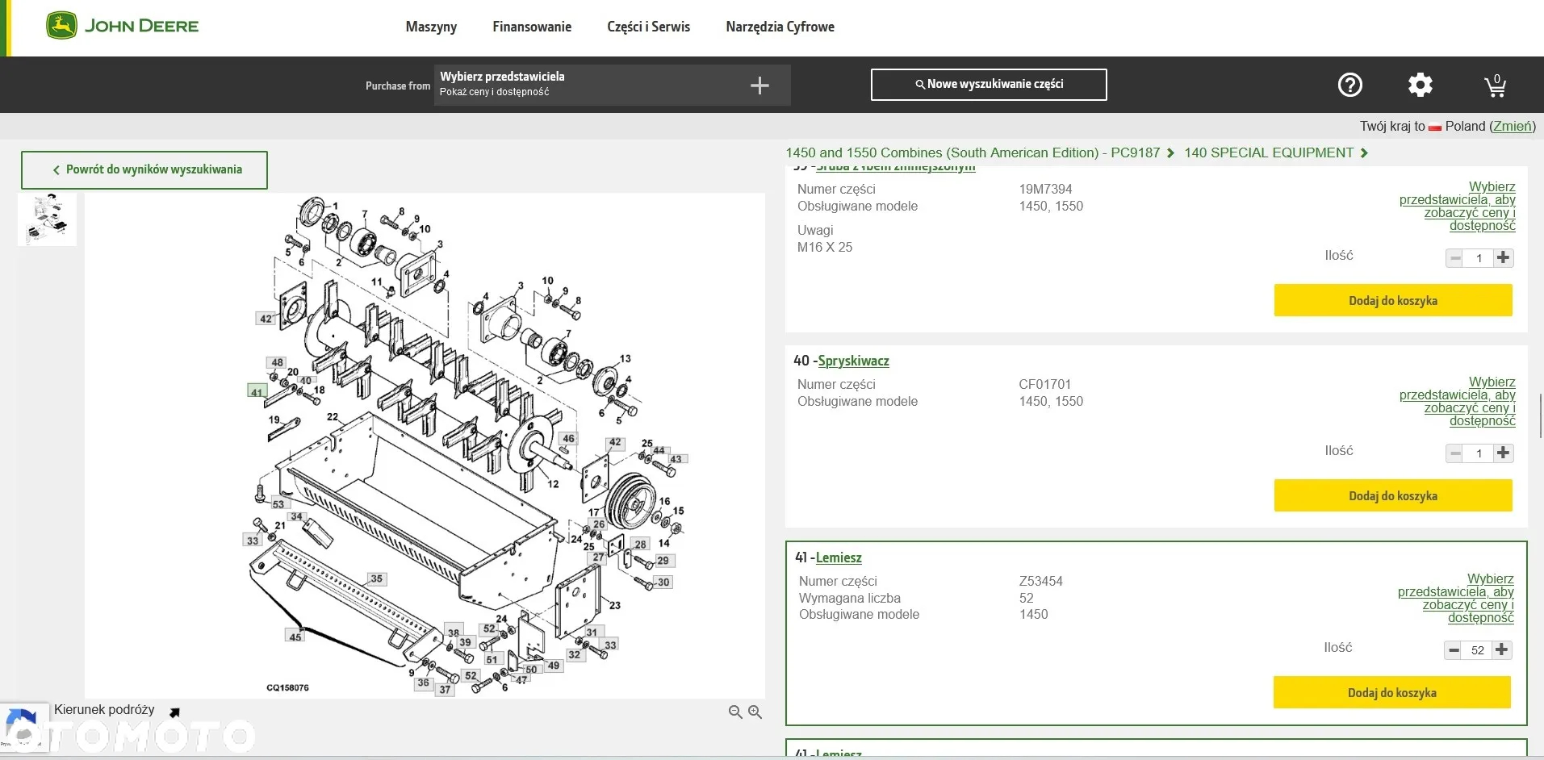1544x760 pixels.
Task: Select callout 41 in the diagram
Action: [257, 391]
